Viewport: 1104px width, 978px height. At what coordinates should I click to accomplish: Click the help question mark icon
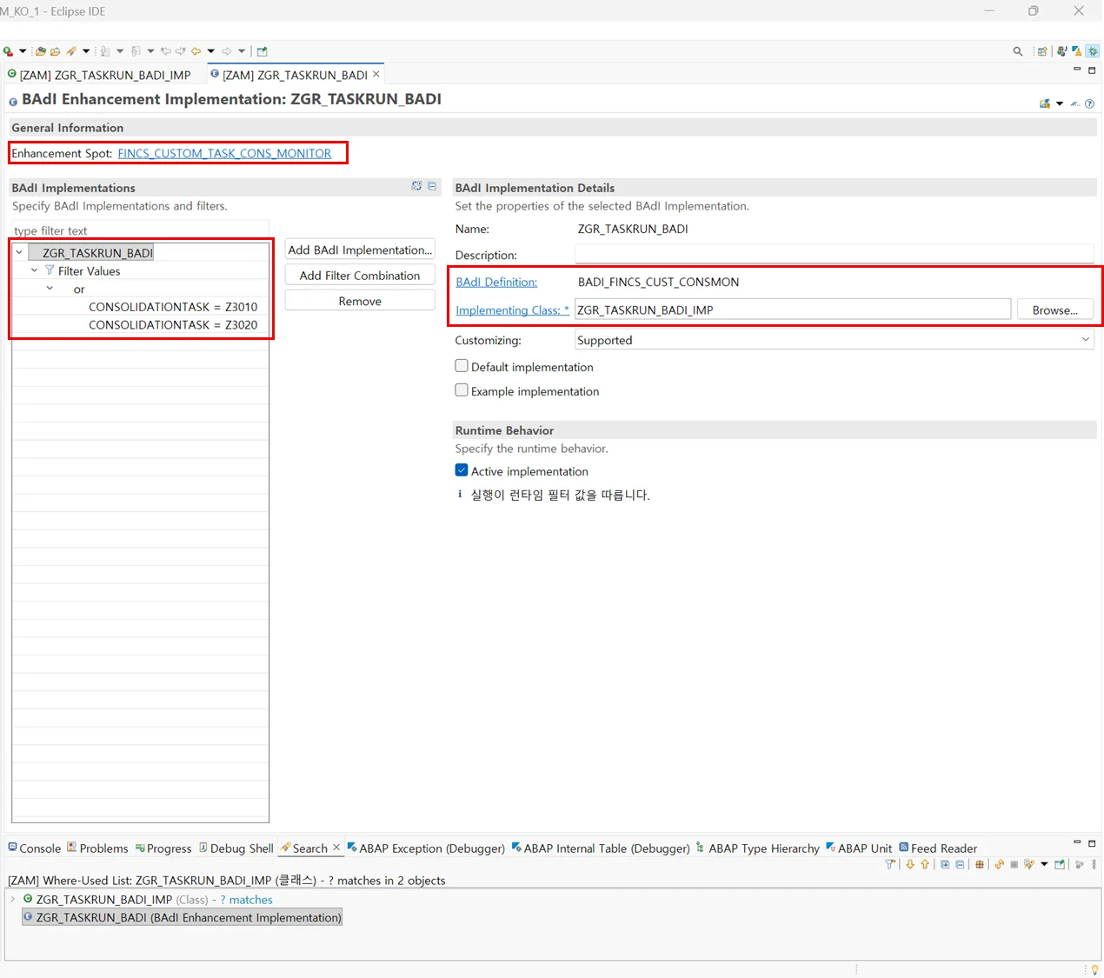tap(1089, 104)
